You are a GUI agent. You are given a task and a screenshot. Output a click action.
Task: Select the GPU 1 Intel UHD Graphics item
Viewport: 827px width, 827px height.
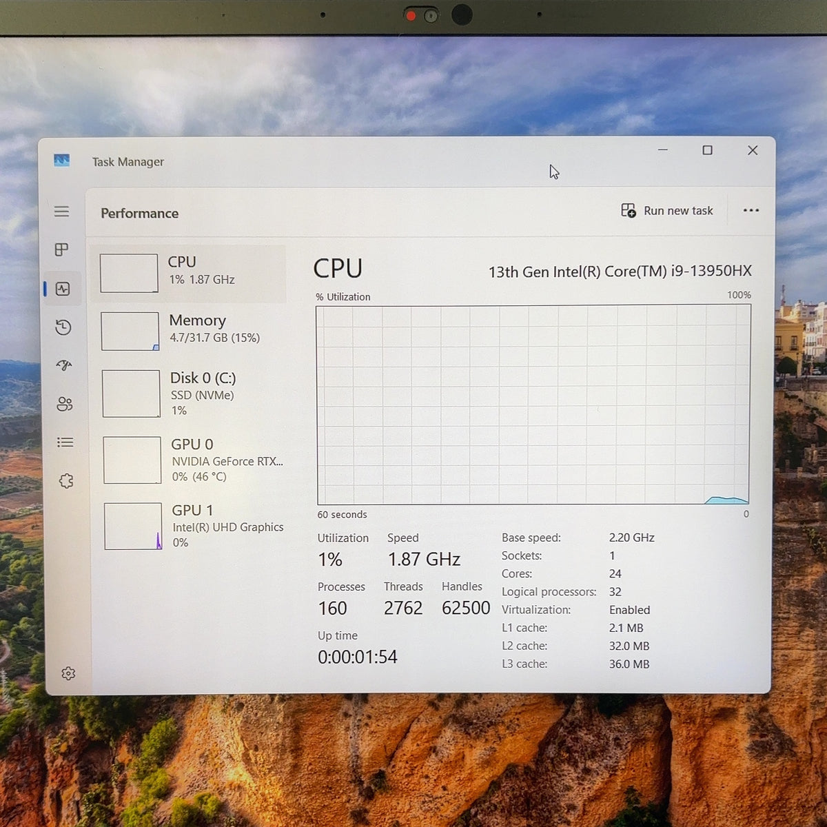tap(193, 526)
